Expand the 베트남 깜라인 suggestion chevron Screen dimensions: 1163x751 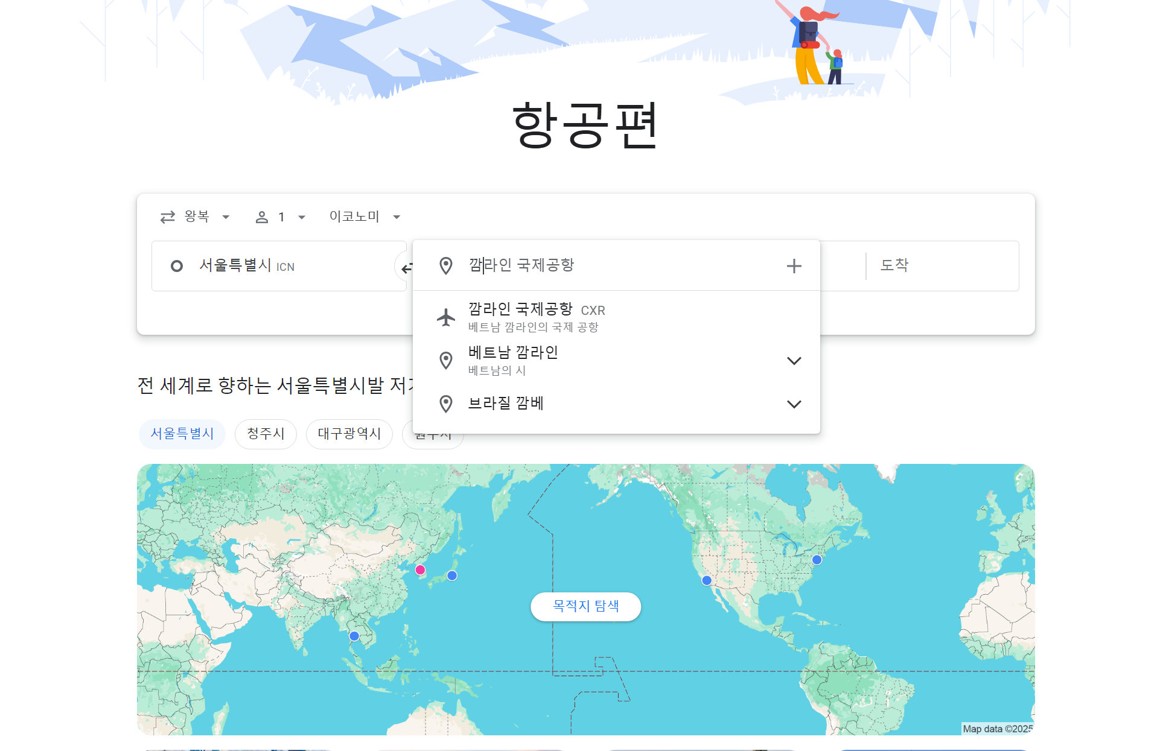[794, 361]
